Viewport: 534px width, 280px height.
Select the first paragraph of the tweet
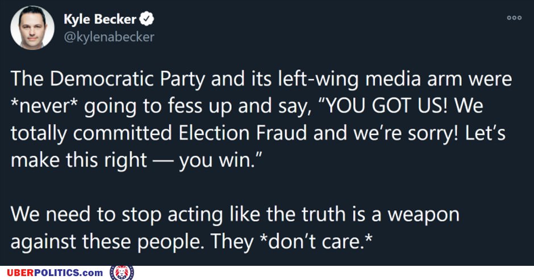coord(261,119)
